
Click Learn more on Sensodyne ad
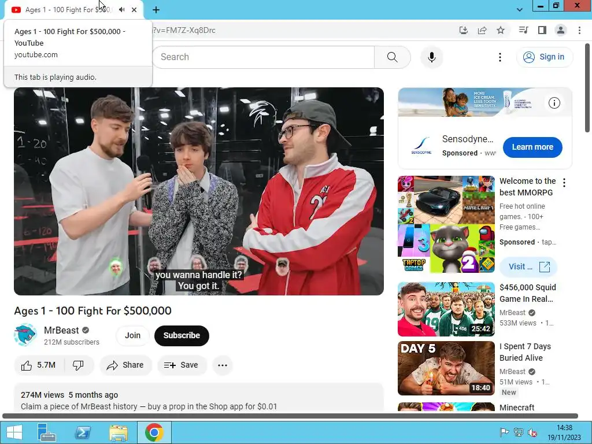tap(532, 147)
